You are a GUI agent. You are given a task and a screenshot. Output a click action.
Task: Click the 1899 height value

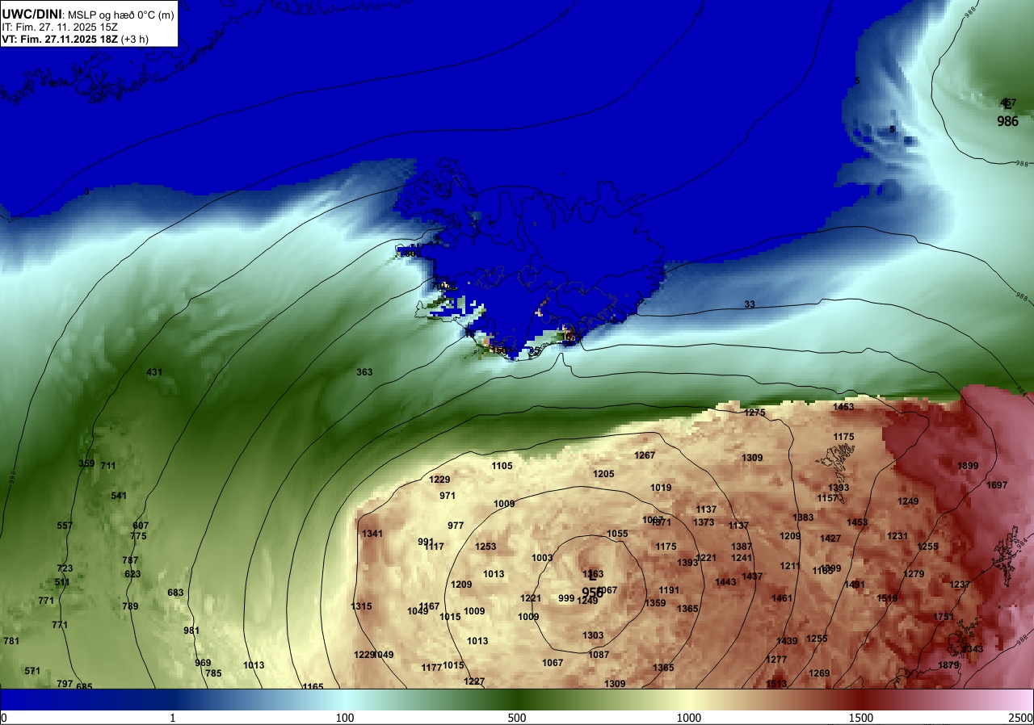click(x=968, y=466)
